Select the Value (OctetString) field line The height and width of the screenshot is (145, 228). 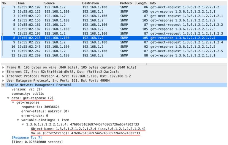tap(85, 133)
